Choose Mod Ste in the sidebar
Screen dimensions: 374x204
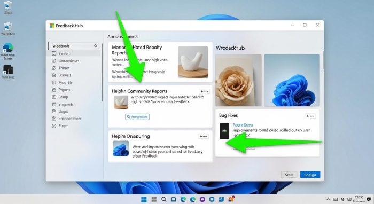(x=63, y=82)
